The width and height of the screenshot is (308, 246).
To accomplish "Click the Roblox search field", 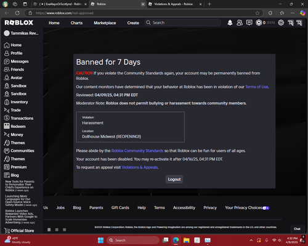I will (x=183, y=23).
